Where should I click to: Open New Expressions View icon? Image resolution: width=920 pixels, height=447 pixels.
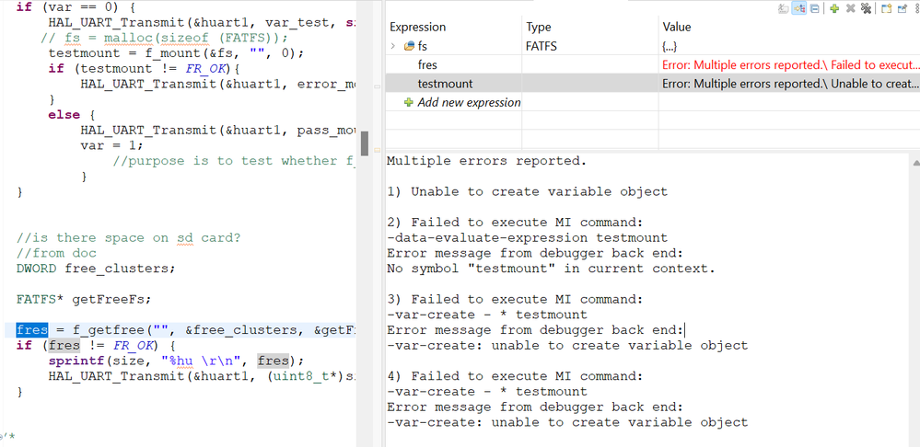pyautogui.click(x=885, y=8)
